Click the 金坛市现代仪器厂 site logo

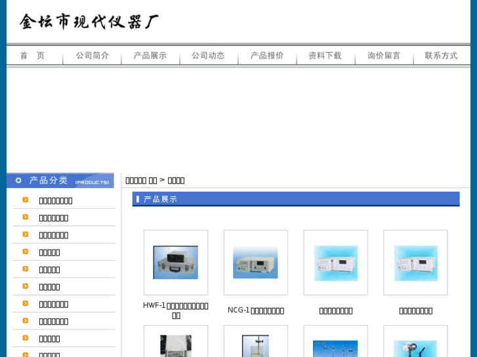pos(89,22)
